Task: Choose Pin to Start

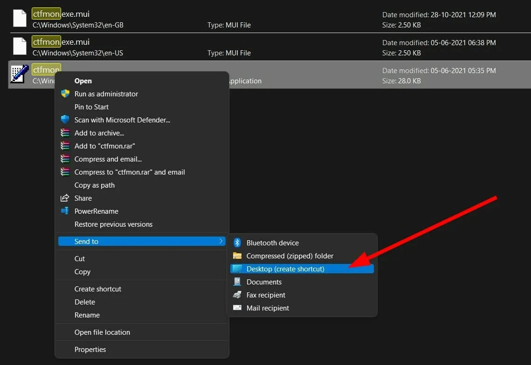Action: point(91,107)
